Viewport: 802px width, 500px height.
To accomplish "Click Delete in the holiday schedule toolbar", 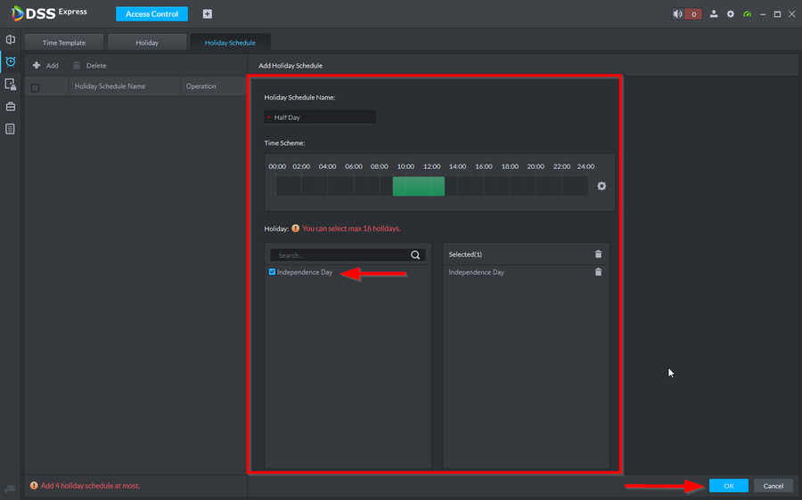I will click(x=89, y=65).
